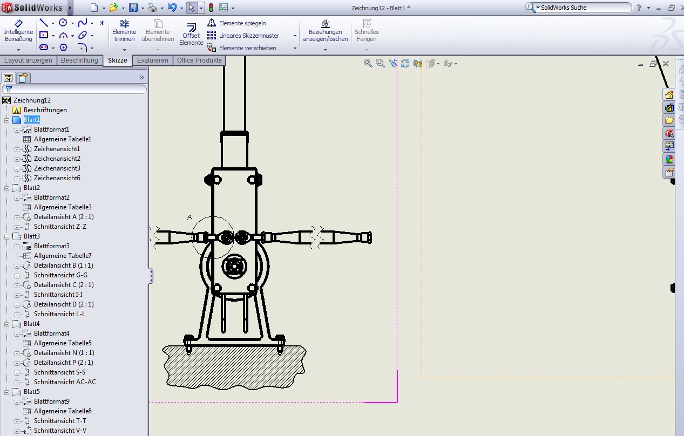Collapse the Blatt2 tree node
The image size is (684, 436).
tap(7, 188)
